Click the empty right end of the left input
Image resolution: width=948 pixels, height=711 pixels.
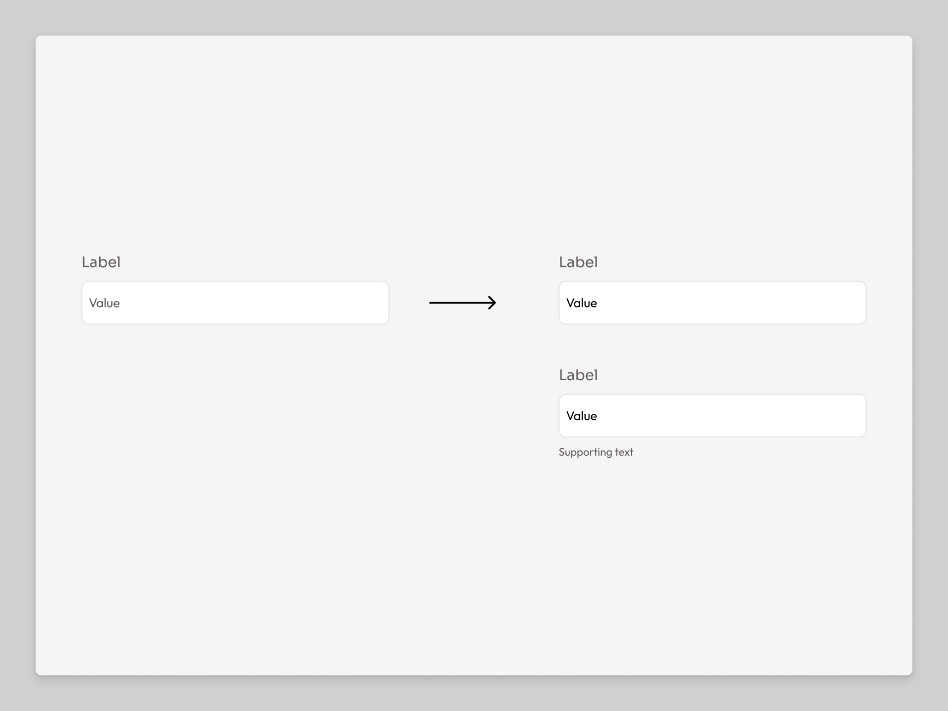[x=365, y=303]
